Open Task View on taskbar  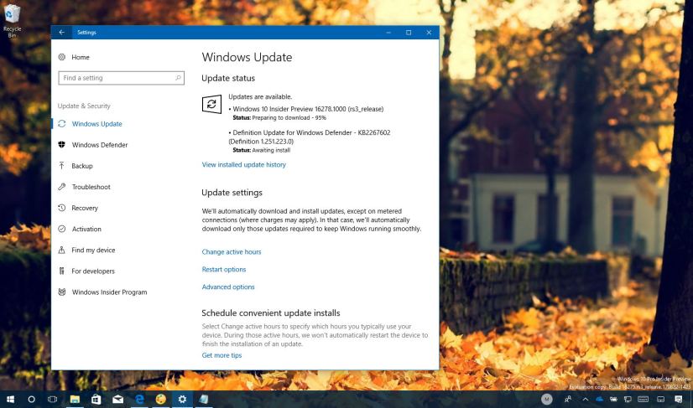[x=53, y=399]
